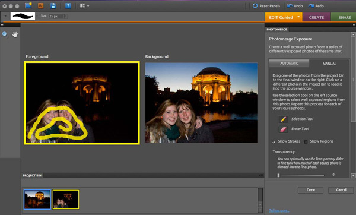Click the Cancel button
Screen dimensions: 356x215
(341, 190)
